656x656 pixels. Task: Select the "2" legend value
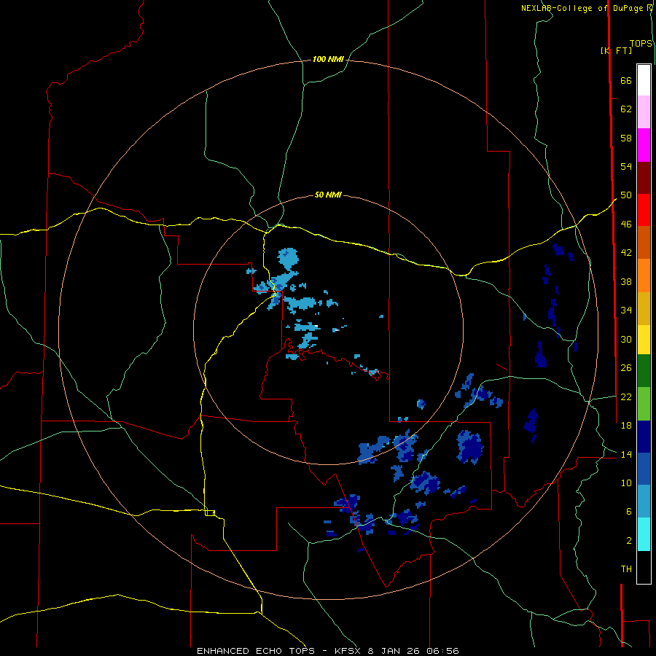(x=628, y=541)
